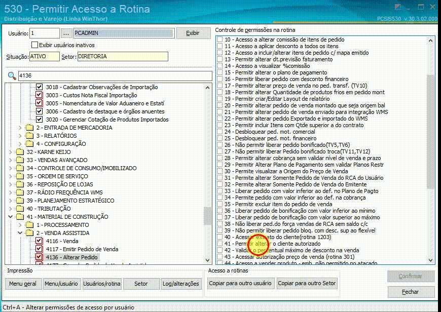Viewport: 441px width, 312px height.
Task: Toggle checkbox for 4117 - Emitir Pedido de Venda
Action: (x=39, y=249)
